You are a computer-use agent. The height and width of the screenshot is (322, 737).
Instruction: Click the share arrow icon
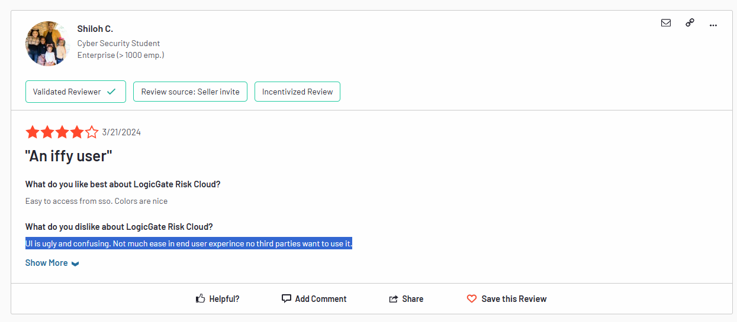[x=394, y=299]
